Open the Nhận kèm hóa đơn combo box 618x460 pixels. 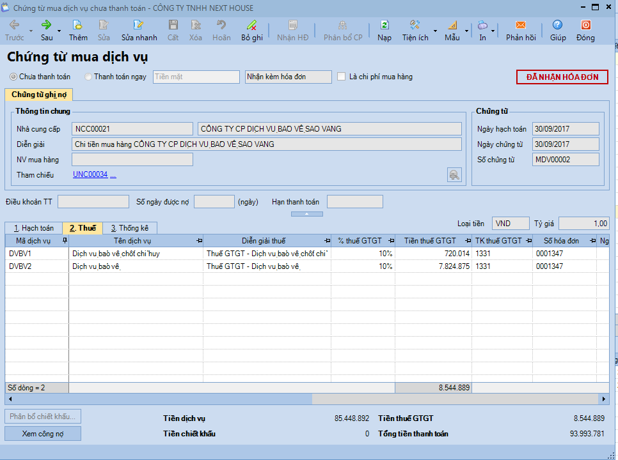(x=289, y=77)
